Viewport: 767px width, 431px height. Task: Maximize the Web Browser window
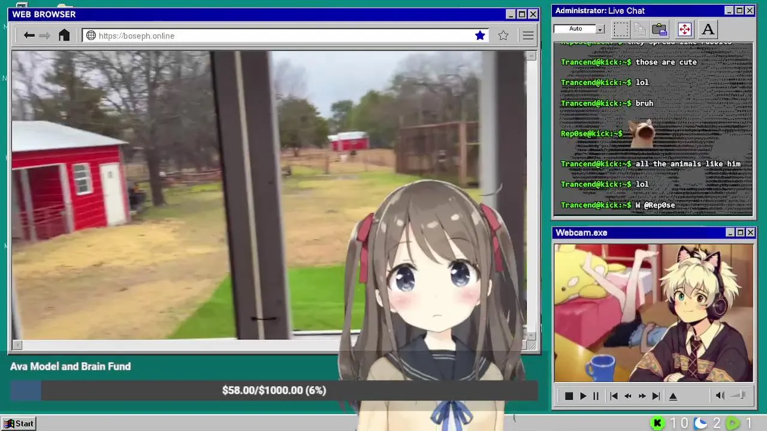[x=521, y=14]
